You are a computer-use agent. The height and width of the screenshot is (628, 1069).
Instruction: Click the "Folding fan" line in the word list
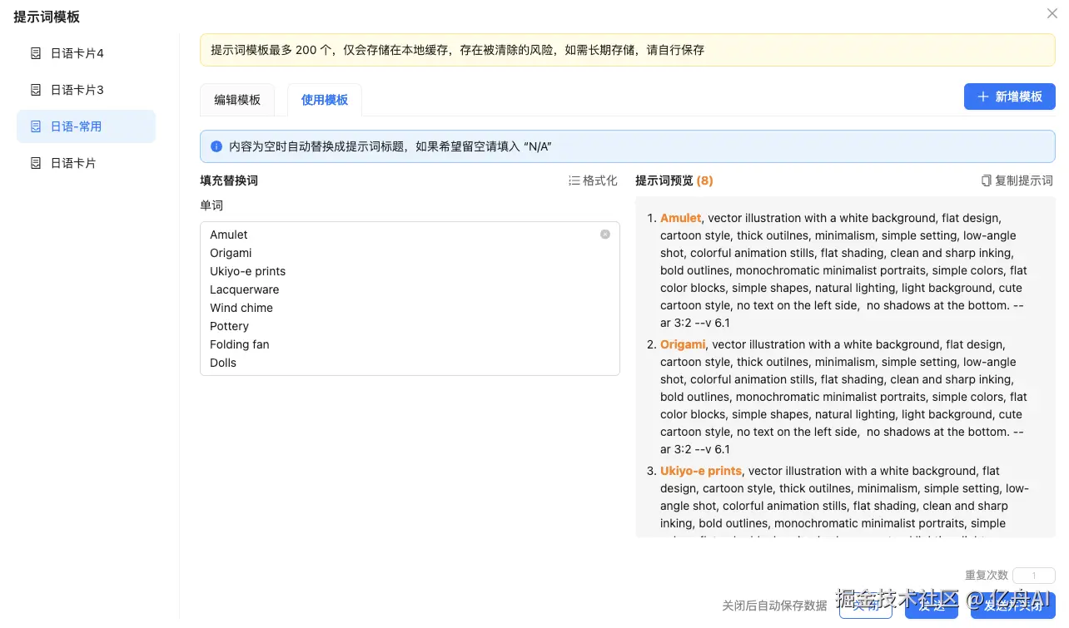tap(239, 344)
